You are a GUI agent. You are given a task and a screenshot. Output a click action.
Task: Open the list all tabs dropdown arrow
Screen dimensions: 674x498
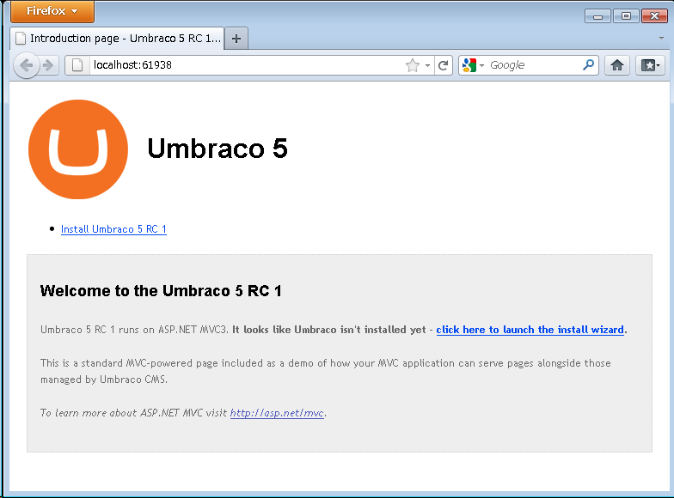[661, 38]
